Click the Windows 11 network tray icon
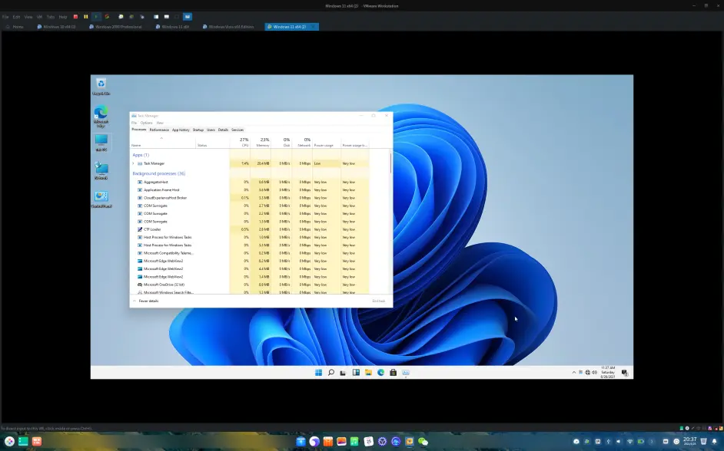 point(587,372)
